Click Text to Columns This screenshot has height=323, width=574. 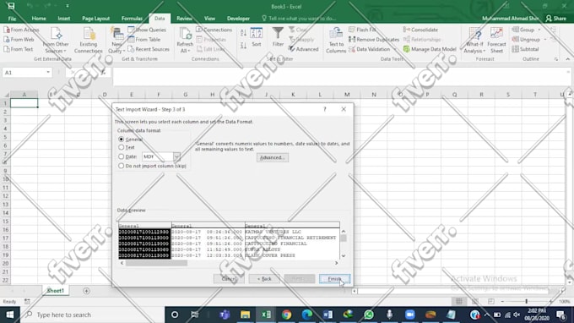336,41
